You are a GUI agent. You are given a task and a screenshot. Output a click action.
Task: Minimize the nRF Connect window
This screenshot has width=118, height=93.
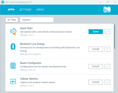pos(100,2)
